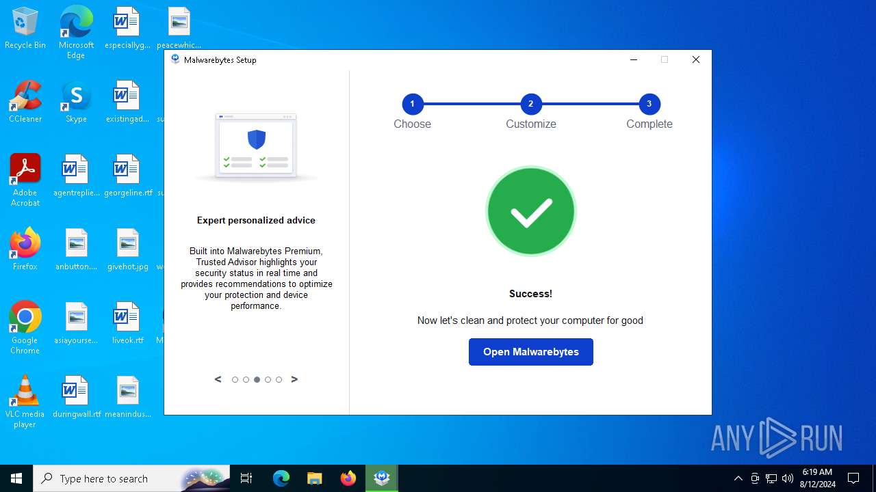The height and width of the screenshot is (492, 876).
Task: Open the Recycle Bin desktop icon
Action: (25, 29)
